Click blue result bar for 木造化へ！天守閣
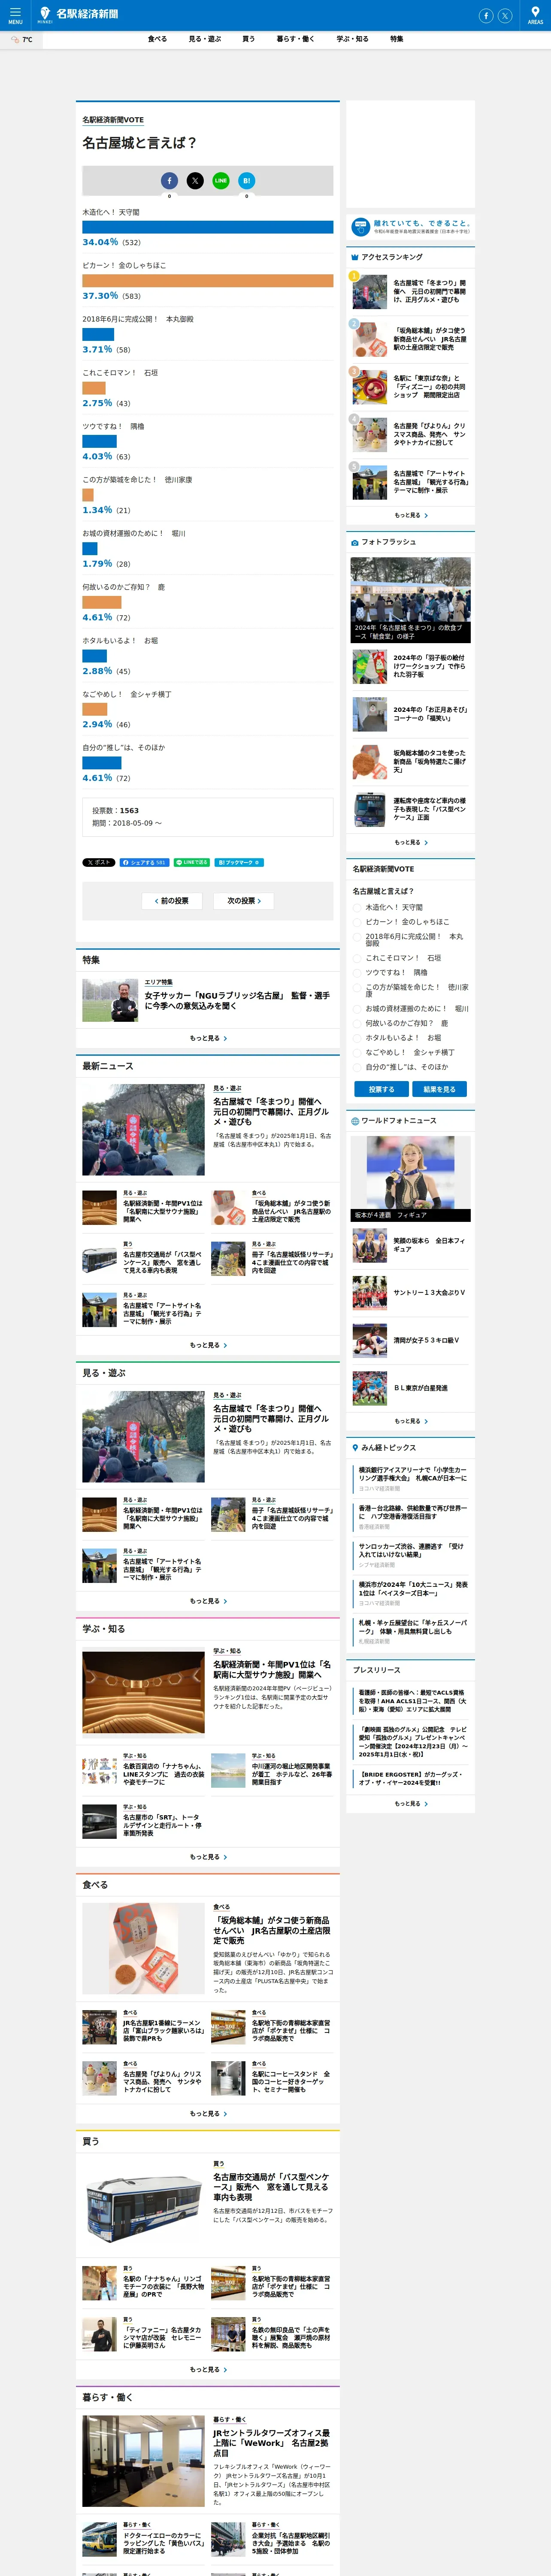 coord(208,227)
